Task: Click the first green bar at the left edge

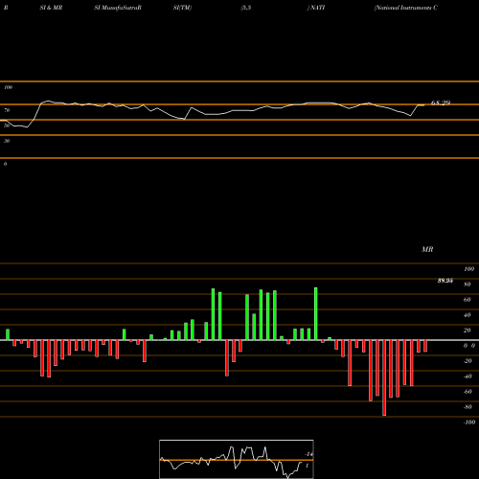Action: point(8,334)
